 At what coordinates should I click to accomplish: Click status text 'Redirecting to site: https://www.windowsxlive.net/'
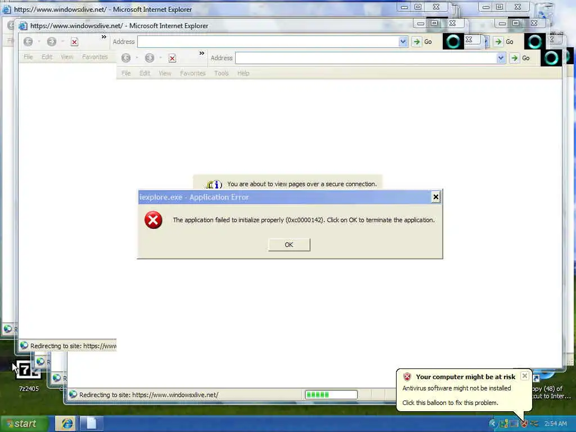(x=148, y=395)
